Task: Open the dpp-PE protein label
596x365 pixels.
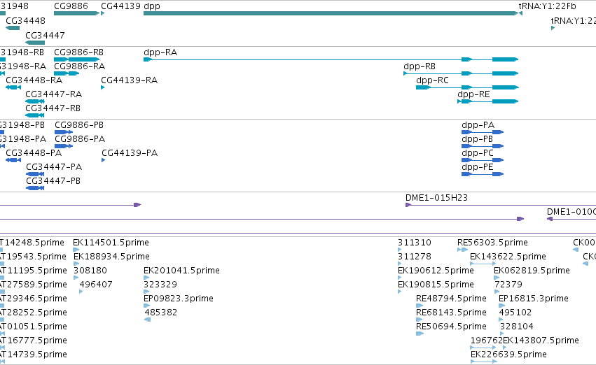Action: [478, 167]
